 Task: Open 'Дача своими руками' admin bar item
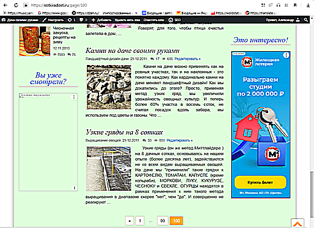[x=20, y=20]
